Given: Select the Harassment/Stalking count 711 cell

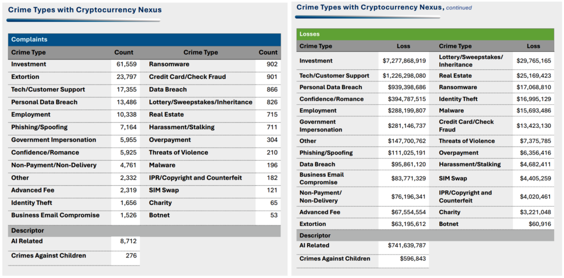Looking at the screenshot, I should [x=268, y=127].
